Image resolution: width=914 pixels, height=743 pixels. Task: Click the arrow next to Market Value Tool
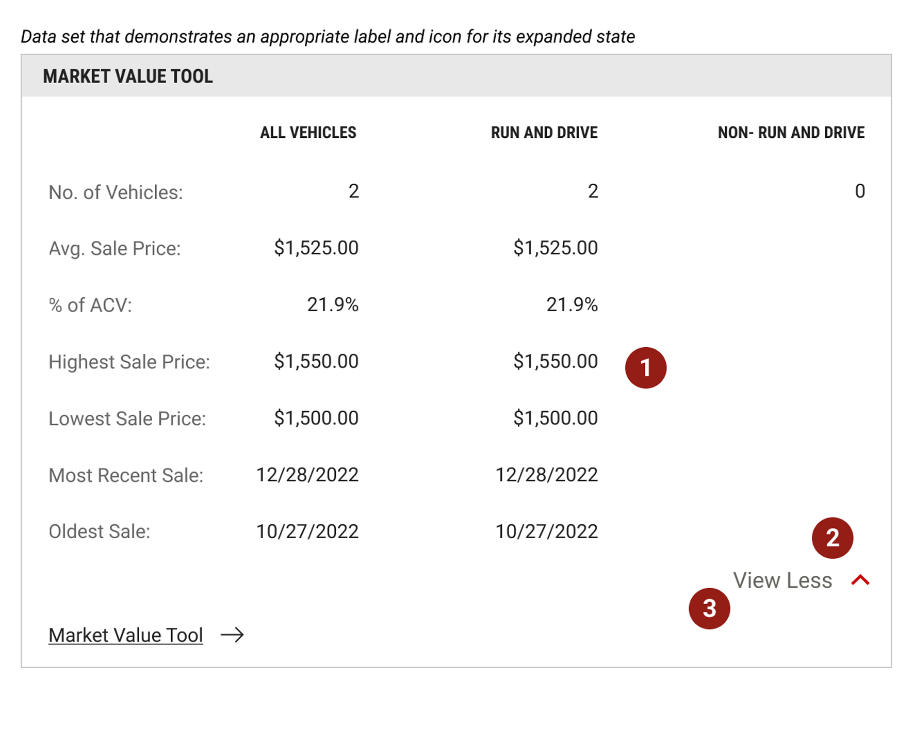[232, 635]
